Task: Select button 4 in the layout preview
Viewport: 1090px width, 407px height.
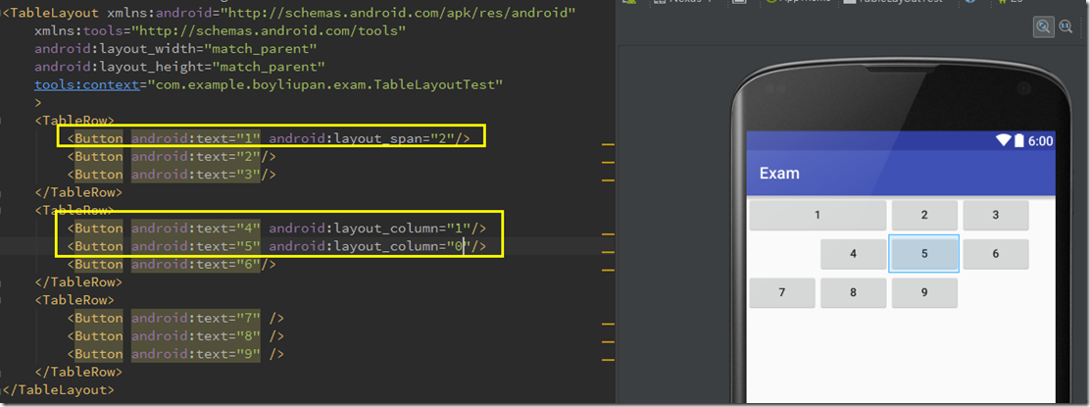Action: 853,253
